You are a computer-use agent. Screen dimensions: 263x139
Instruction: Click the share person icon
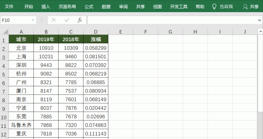click(245, 7)
